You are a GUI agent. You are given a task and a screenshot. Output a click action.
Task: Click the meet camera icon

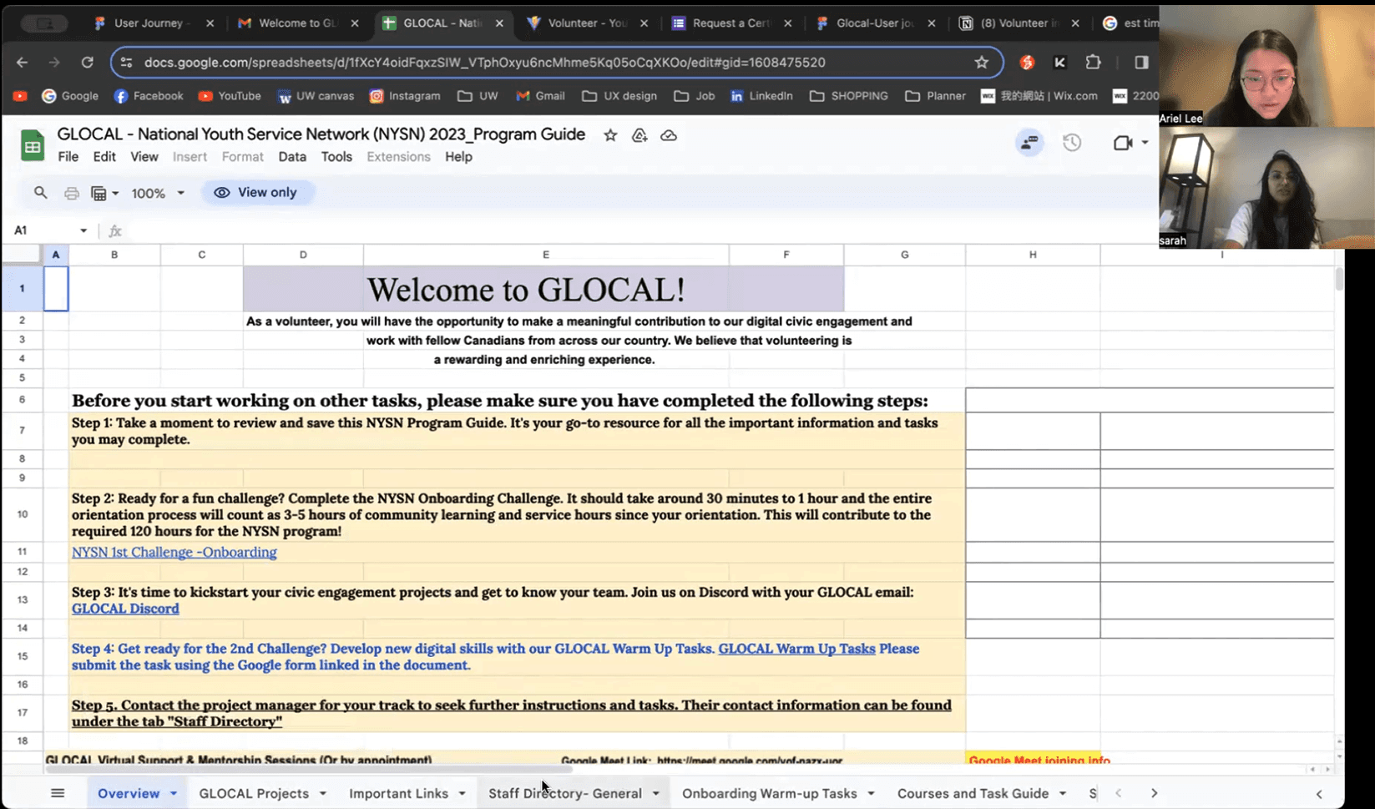(x=1123, y=143)
